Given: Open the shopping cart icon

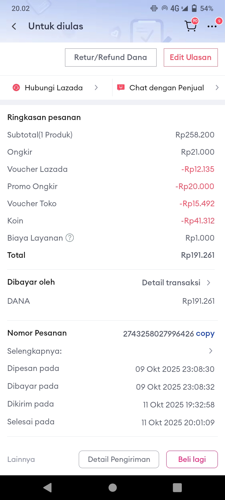Looking at the screenshot, I should (x=191, y=26).
